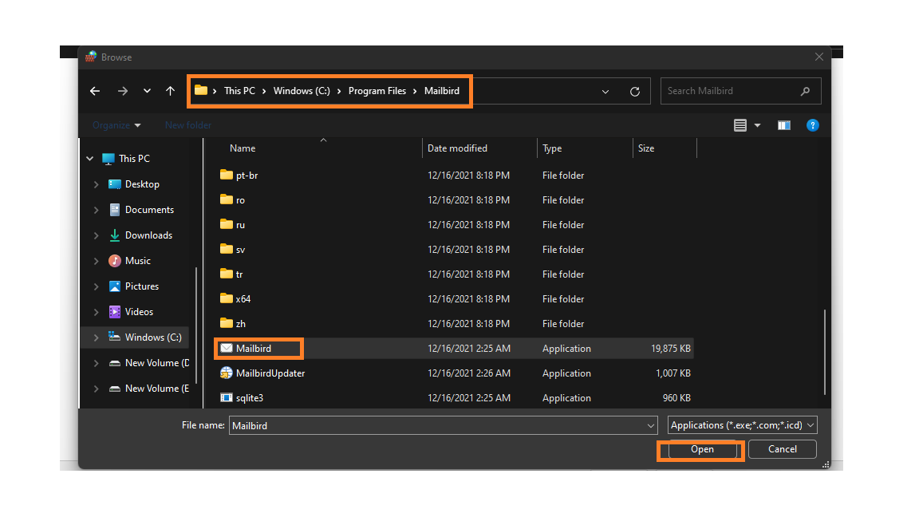Open the Organize menu
The image size is (919, 517).
tap(116, 124)
